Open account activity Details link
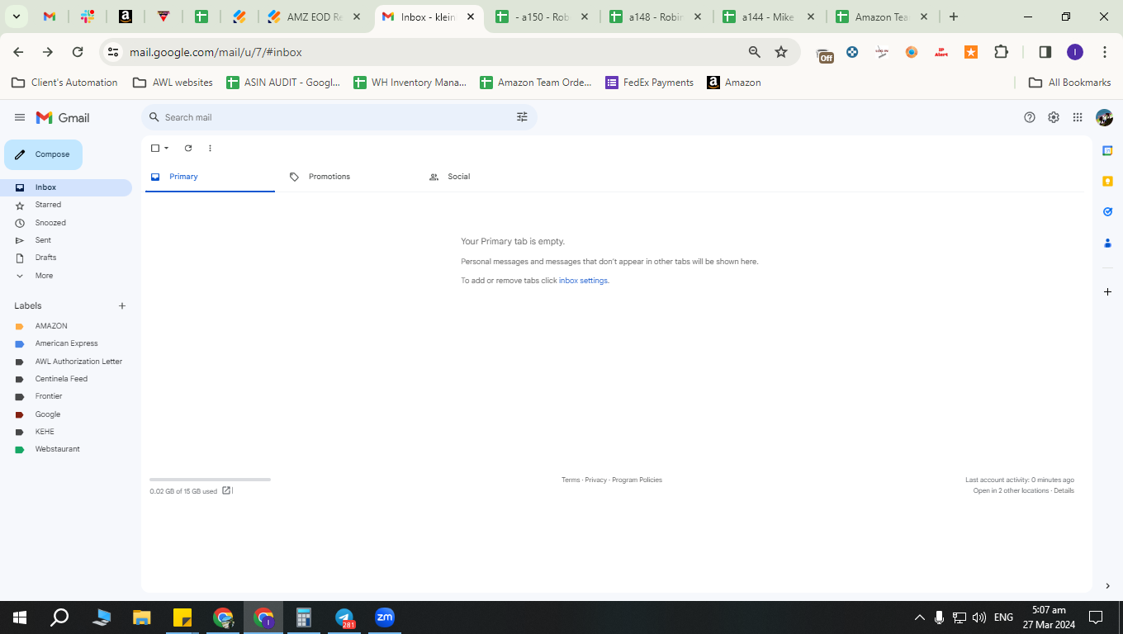 1064,490
